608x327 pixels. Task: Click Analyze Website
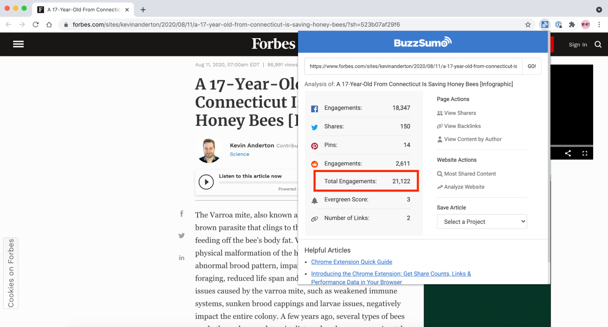(x=461, y=187)
